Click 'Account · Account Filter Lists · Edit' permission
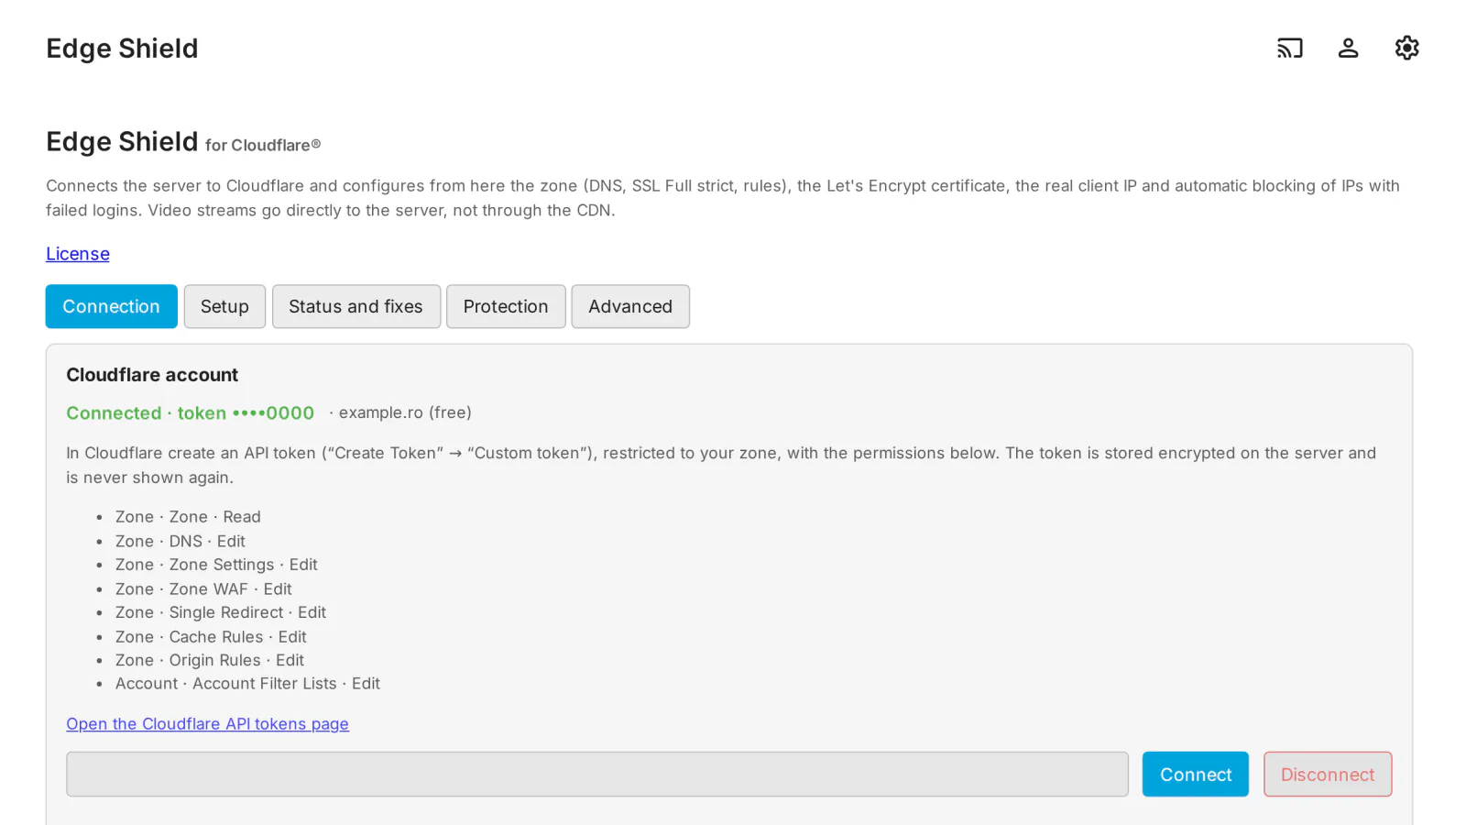 [247, 684]
